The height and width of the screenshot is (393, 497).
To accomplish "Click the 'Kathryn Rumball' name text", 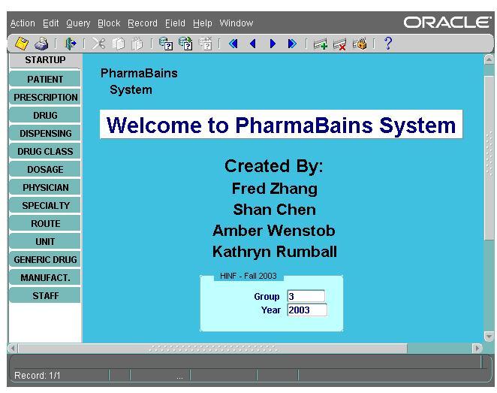I will pyautogui.click(x=275, y=252).
